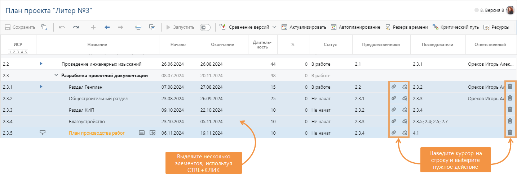This screenshot has height=177, width=517.
Task: Delete the Раздел Генплан row
Action: pos(510,87)
